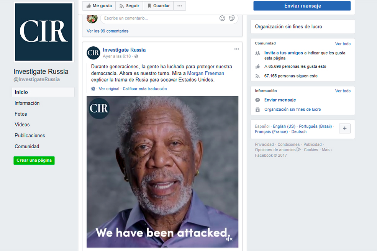The width and height of the screenshot is (377, 251).
Task: Open the page actions three-dot menu
Action: (180, 6)
